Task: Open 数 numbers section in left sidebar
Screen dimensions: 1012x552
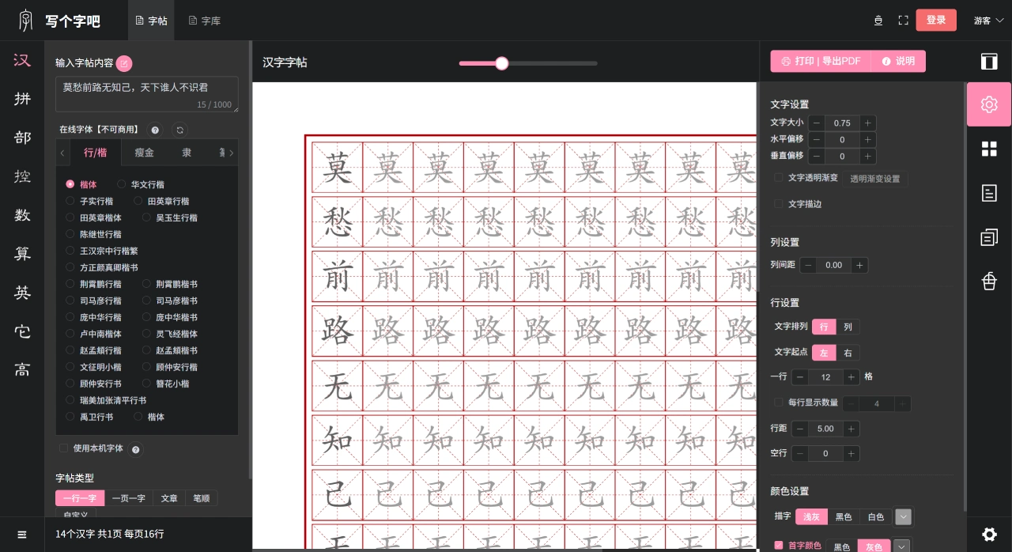Action: (x=22, y=216)
